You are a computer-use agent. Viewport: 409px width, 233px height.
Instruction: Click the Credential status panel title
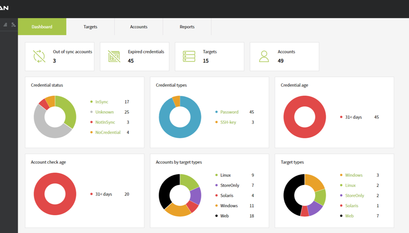tap(47, 85)
